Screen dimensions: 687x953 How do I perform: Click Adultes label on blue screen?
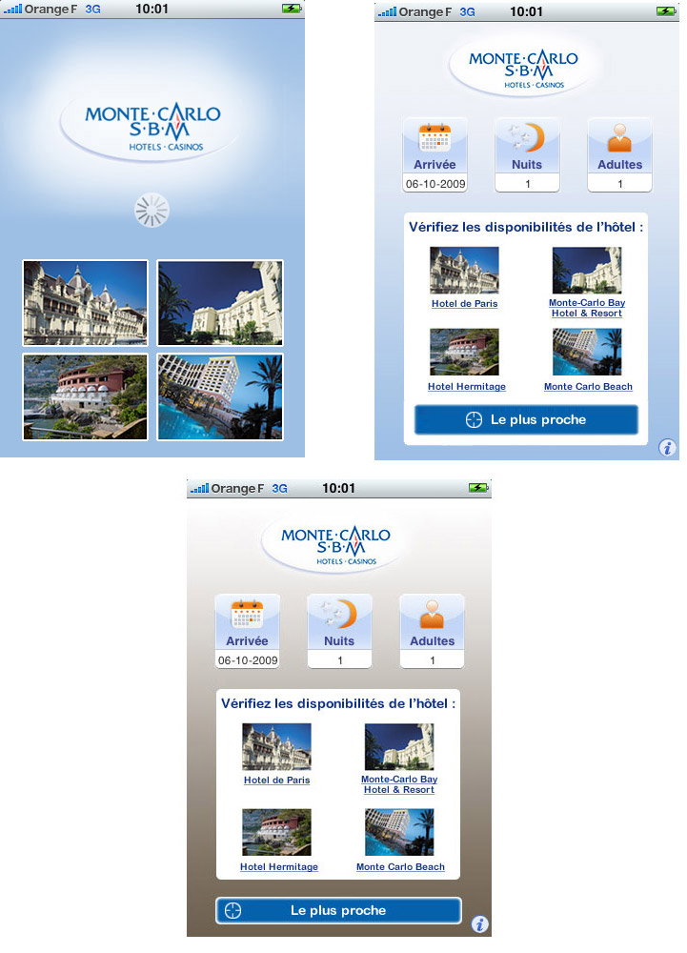[619, 165]
